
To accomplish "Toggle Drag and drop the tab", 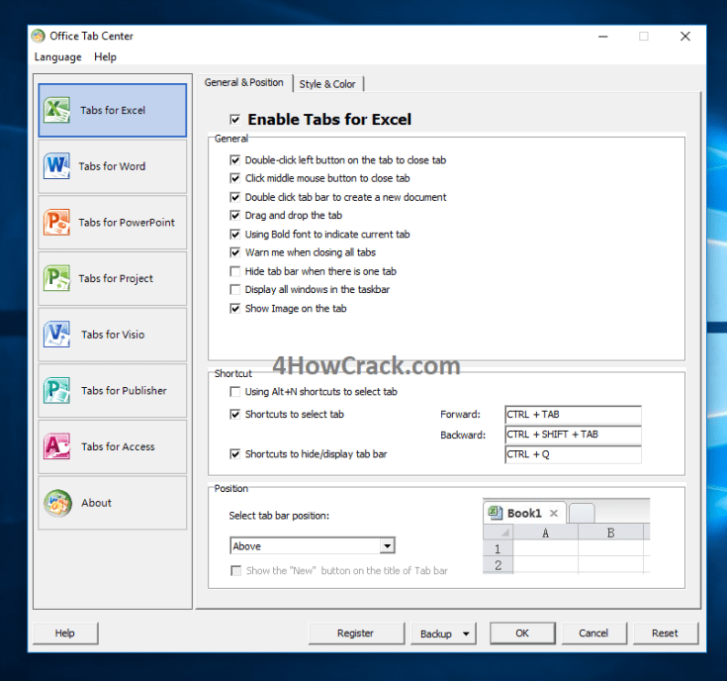I will pyautogui.click(x=235, y=215).
